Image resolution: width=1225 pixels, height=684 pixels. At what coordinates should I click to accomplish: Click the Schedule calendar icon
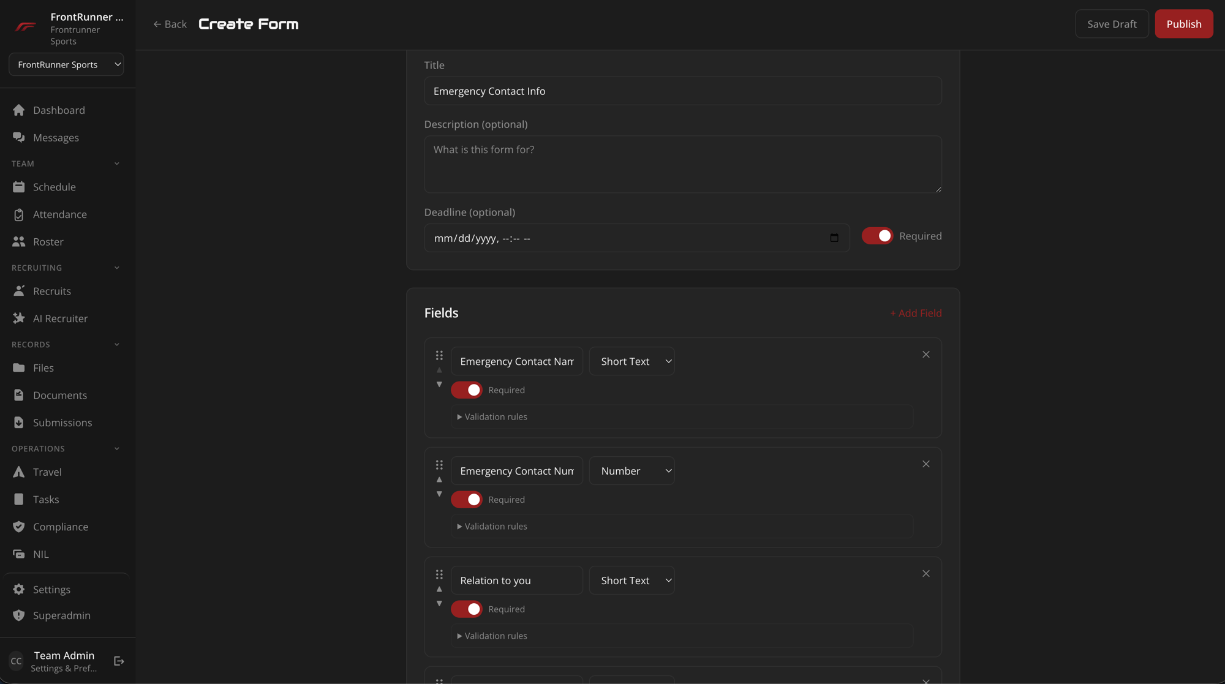19,187
